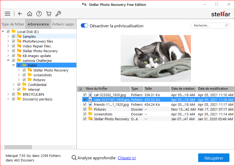Screen dimensions: 235x166
Task: Switch to Arborescence tab
Action: (x=38, y=24)
